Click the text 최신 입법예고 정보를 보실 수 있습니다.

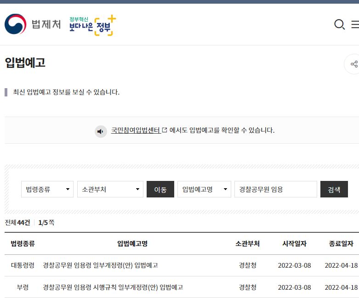pyautogui.click(x=66, y=92)
